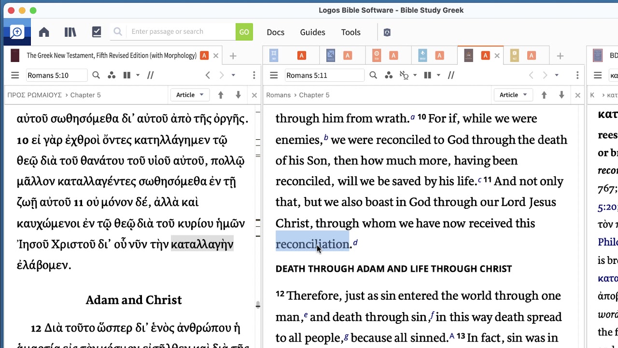Image resolution: width=618 pixels, height=348 pixels.
Task: Open the BDAG panel menu
Action: pos(598,75)
